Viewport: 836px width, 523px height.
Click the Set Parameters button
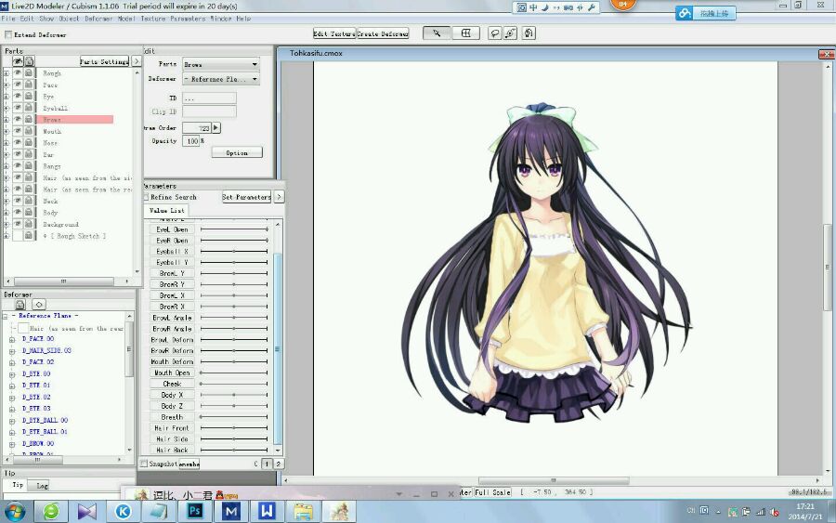point(246,197)
